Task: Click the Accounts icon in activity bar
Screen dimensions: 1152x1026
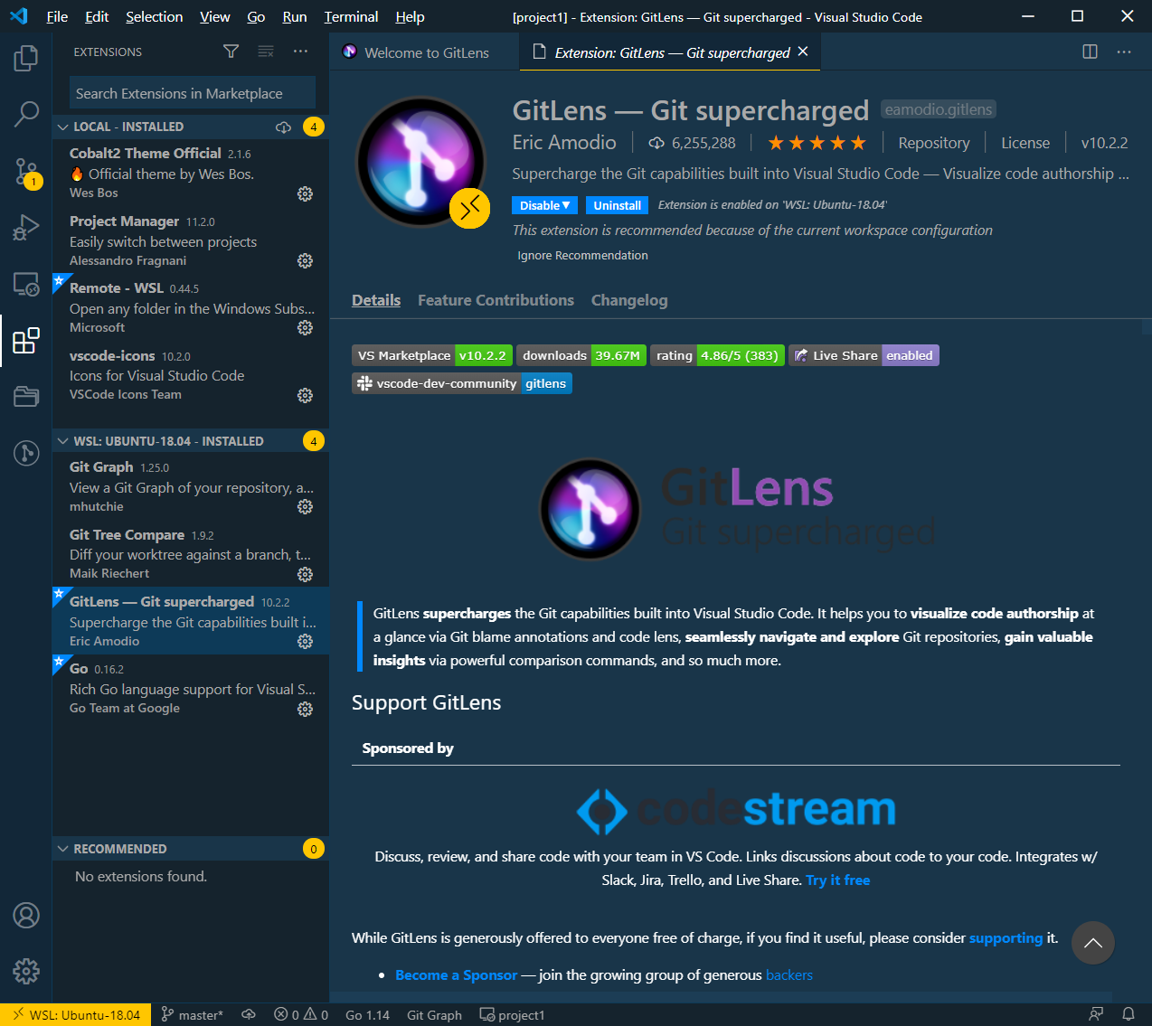Action: tap(26, 915)
